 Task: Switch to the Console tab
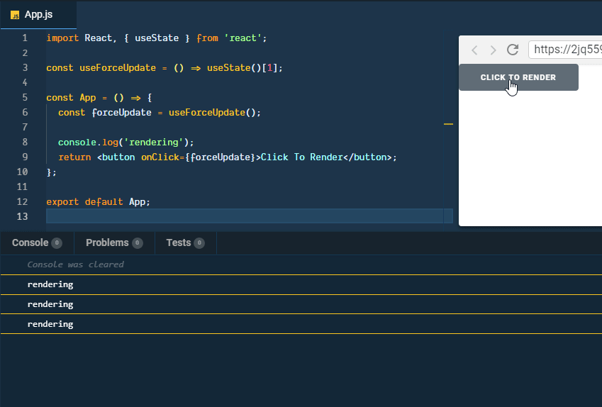pos(30,242)
